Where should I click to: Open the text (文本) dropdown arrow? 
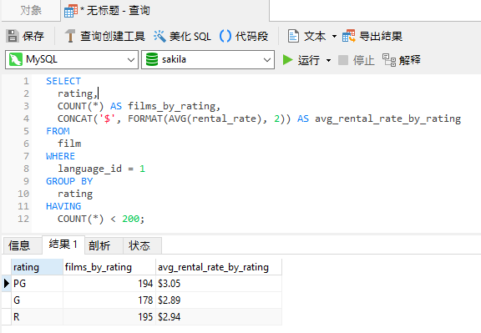(x=334, y=36)
